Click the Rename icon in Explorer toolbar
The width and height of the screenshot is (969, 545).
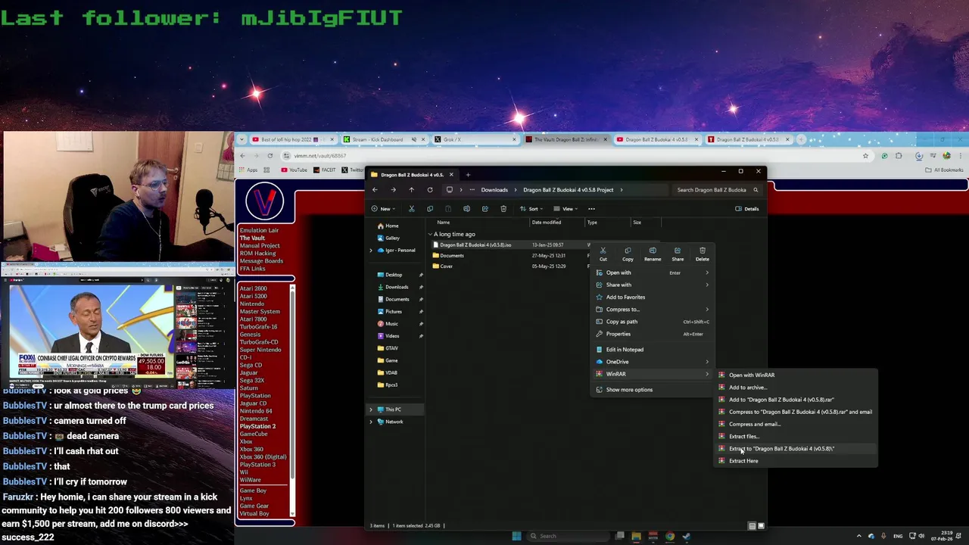466,209
